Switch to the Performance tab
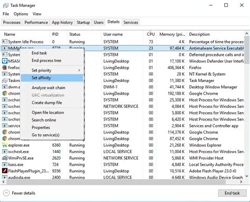Screen dimensions: 250x202 tap(36, 23)
